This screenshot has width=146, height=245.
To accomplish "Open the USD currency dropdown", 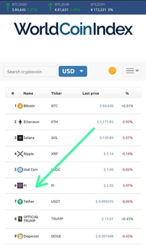I will 73,71.
